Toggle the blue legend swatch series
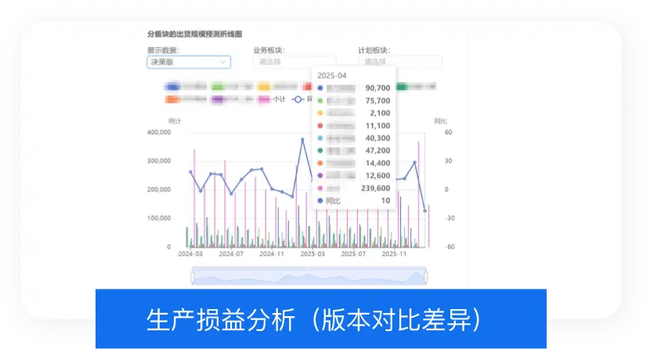650x349 pixels. pos(172,87)
